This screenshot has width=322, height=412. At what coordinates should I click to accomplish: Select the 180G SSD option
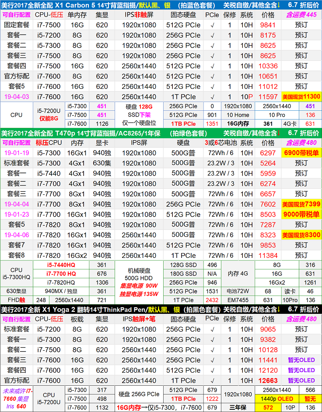point(183,274)
